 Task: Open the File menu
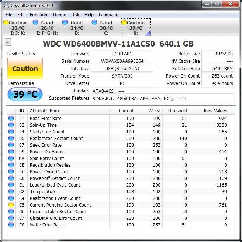point(9,15)
